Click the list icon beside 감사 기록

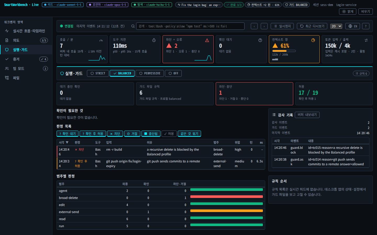pos(274,115)
